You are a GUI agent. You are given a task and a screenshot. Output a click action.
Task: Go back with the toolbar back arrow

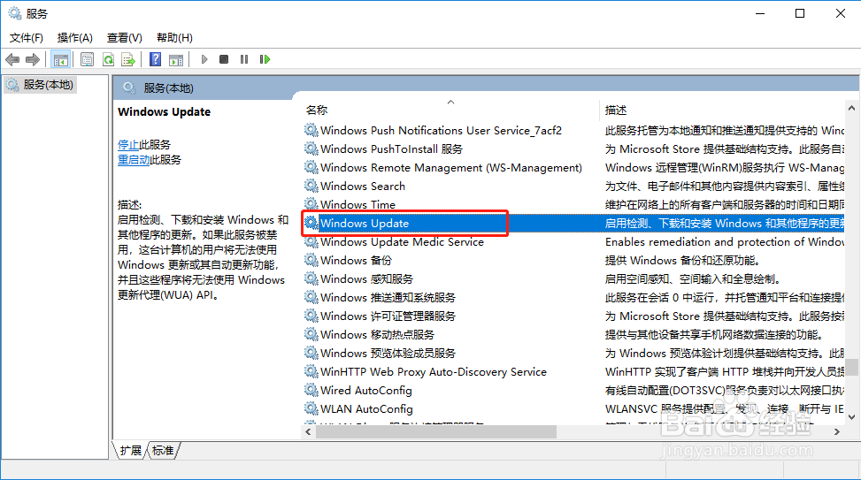pyautogui.click(x=12, y=59)
